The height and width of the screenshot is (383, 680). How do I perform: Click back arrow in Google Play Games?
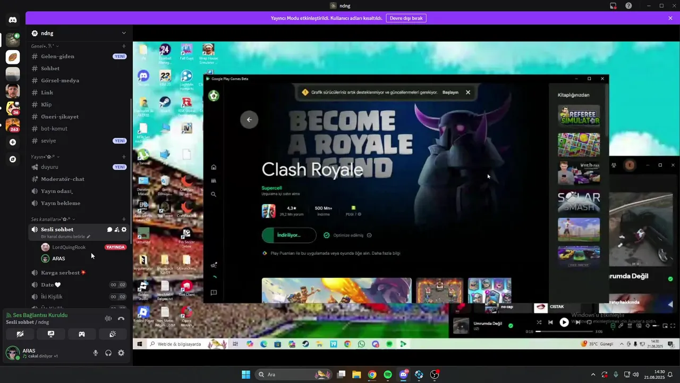tap(249, 120)
